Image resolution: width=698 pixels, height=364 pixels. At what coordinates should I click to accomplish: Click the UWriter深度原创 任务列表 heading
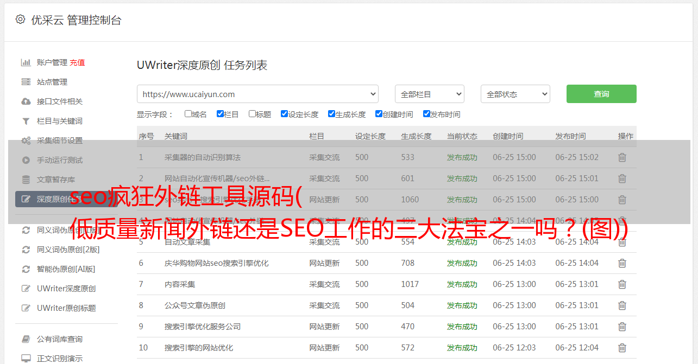pyautogui.click(x=202, y=65)
